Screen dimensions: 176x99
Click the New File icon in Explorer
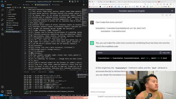tap(13, 7)
